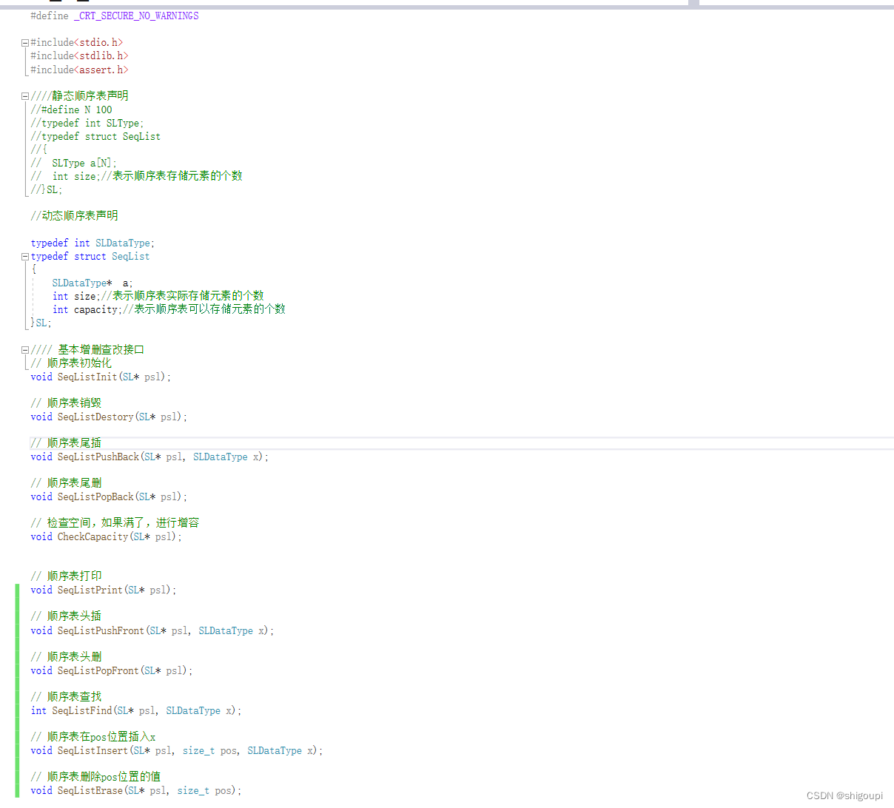The image size is (894, 808).
Task: Click the commented typedef int SLType line
Action: [x=87, y=124]
